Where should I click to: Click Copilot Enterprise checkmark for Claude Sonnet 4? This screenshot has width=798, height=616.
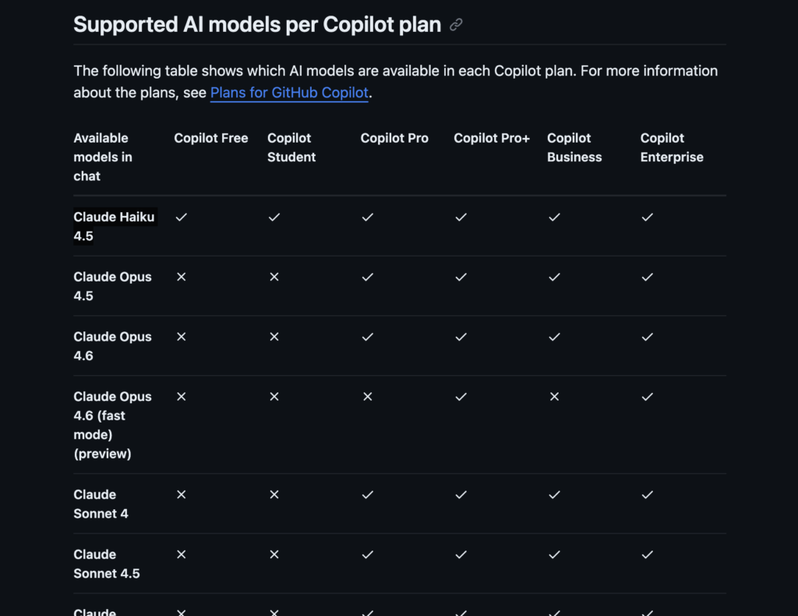tap(648, 494)
